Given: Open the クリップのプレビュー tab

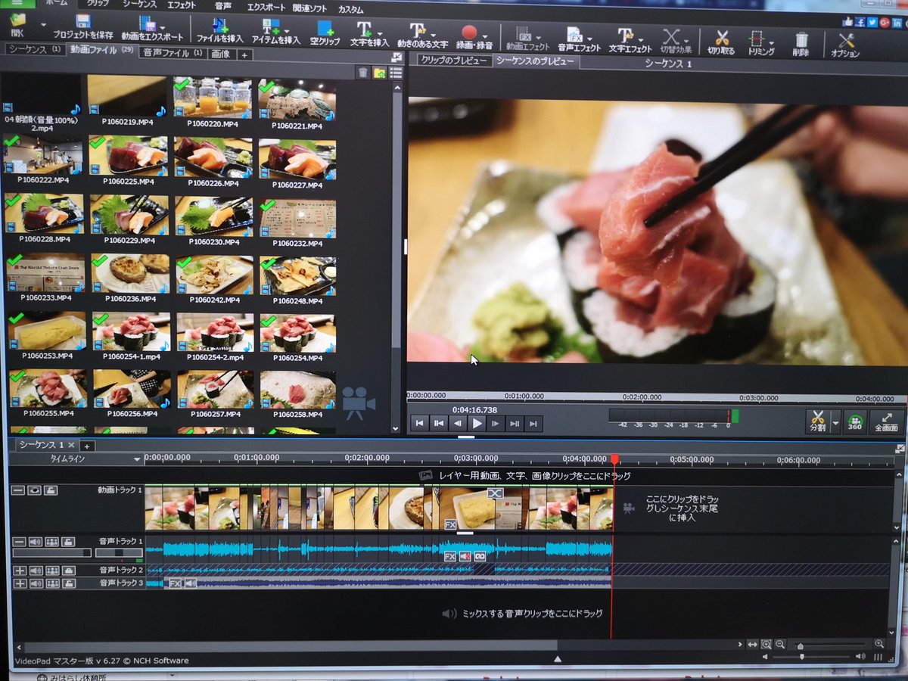Looking at the screenshot, I should coord(454,60).
